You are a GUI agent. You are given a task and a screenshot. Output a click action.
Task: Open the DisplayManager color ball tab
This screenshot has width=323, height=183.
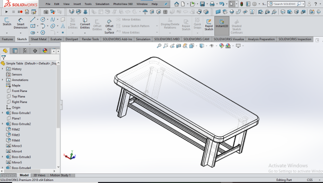click(45, 51)
